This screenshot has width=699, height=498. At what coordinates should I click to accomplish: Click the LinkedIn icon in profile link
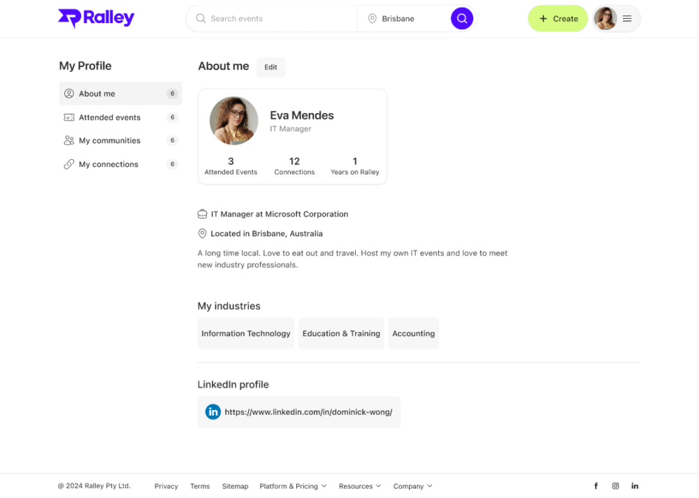213,412
